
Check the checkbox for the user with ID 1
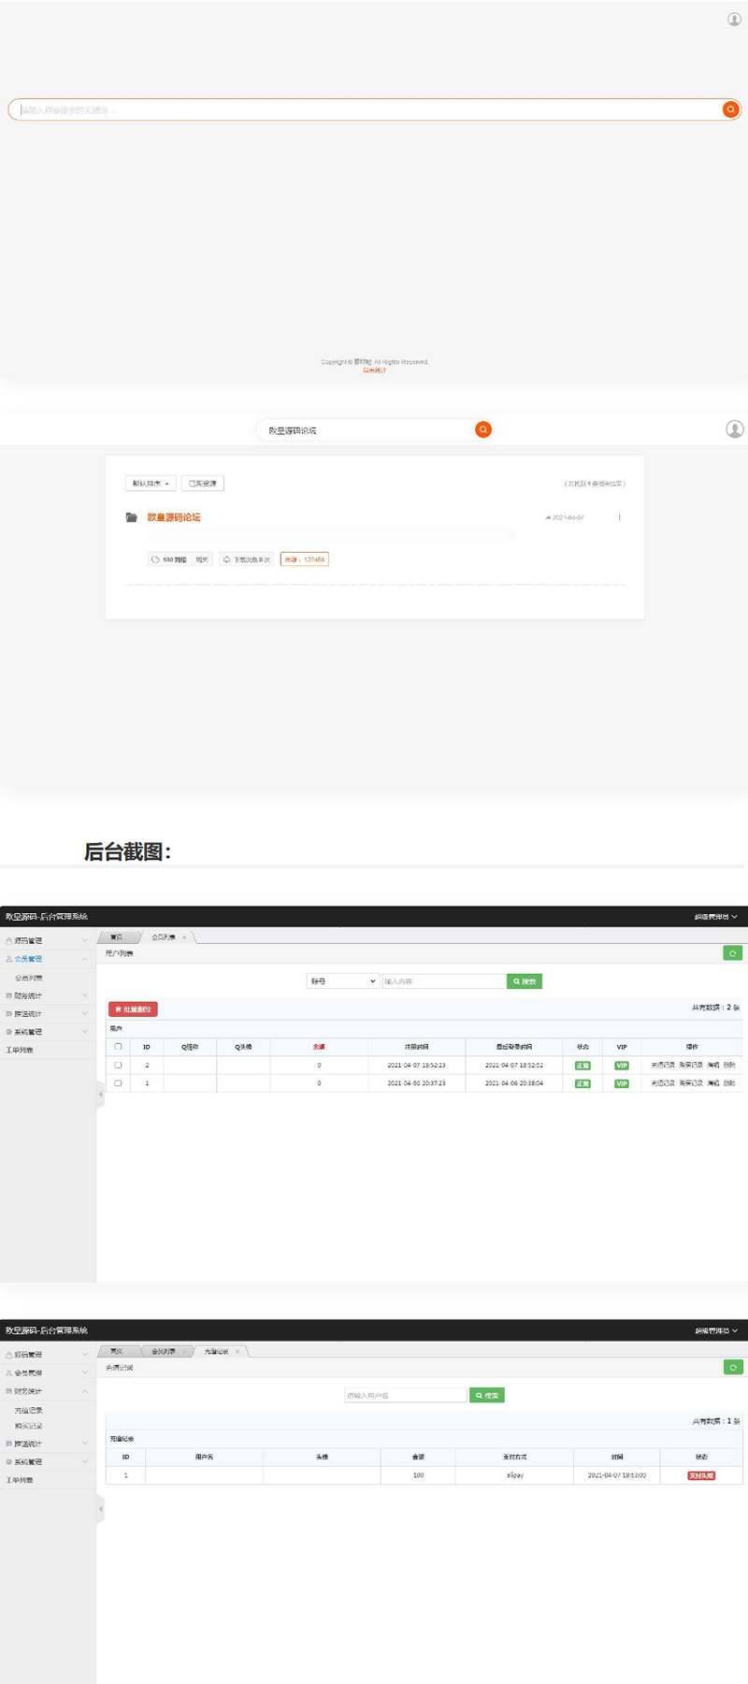[x=118, y=1083]
